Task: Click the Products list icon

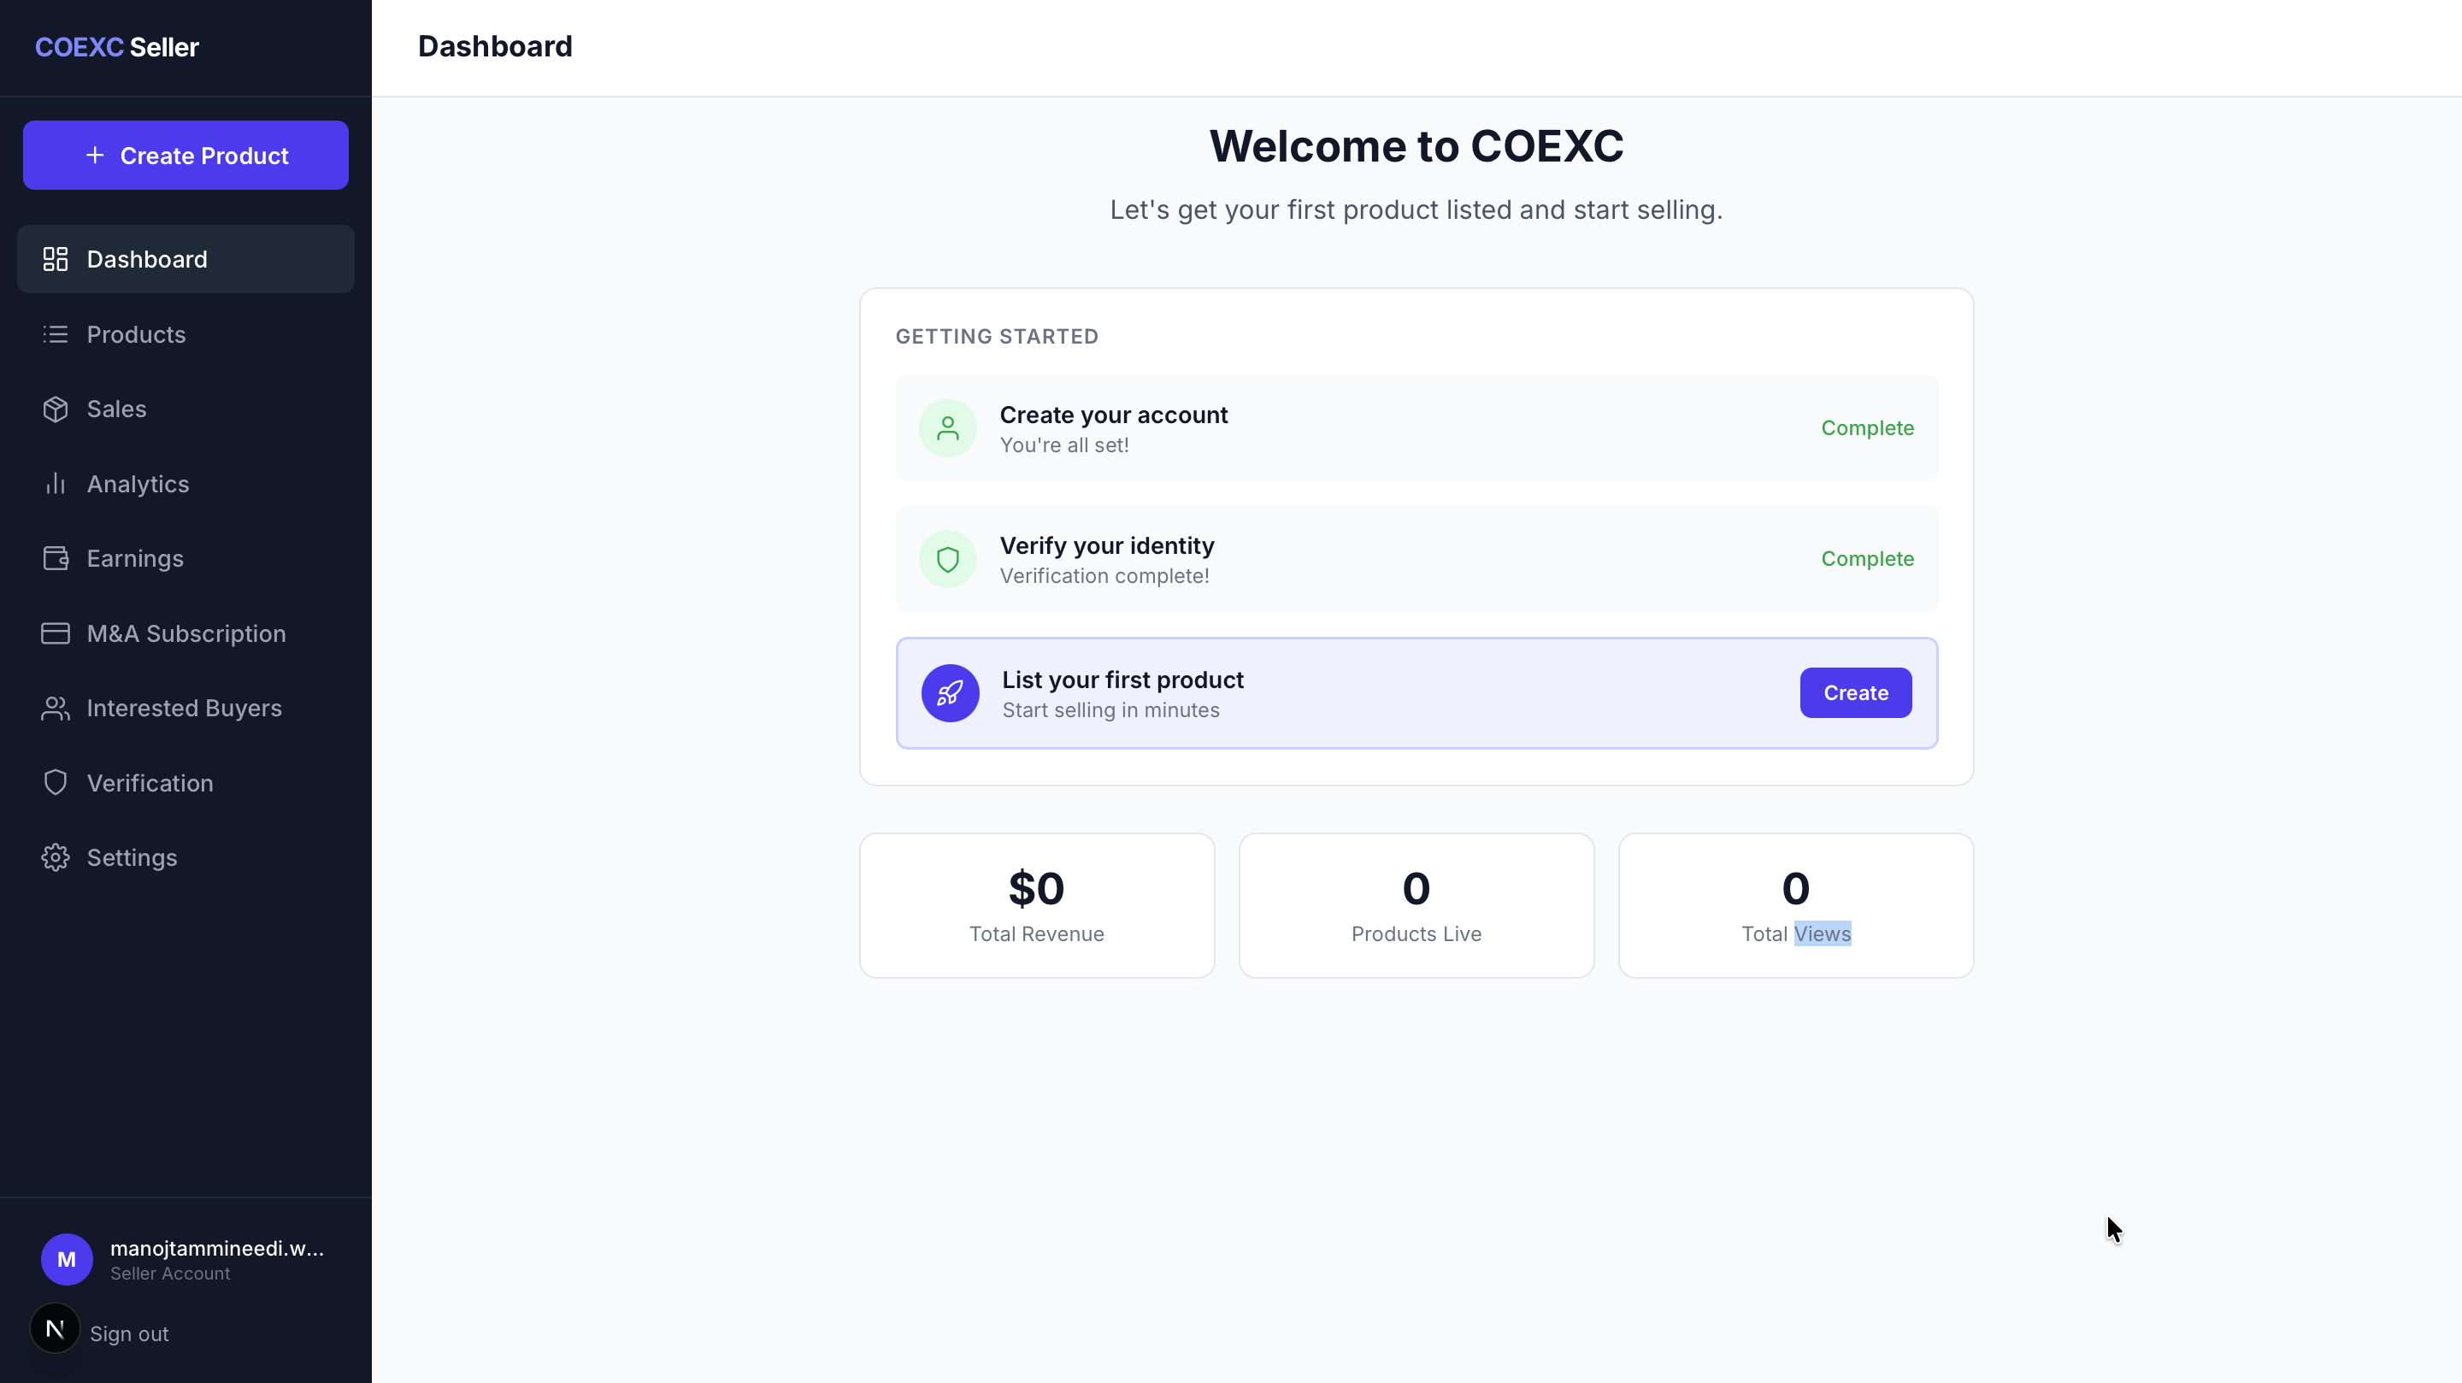Action: click(56, 334)
